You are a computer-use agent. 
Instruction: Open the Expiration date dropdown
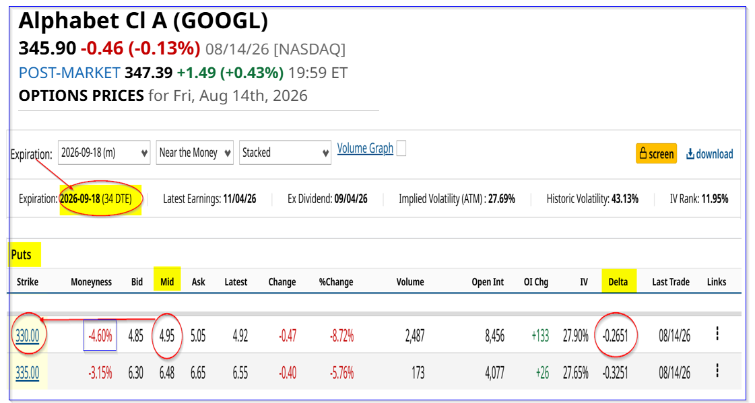pyautogui.click(x=104, y=153)
